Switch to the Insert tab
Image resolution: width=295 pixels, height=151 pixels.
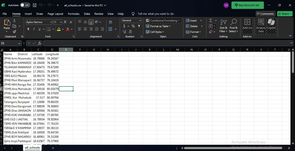click(x=28, y=14)
